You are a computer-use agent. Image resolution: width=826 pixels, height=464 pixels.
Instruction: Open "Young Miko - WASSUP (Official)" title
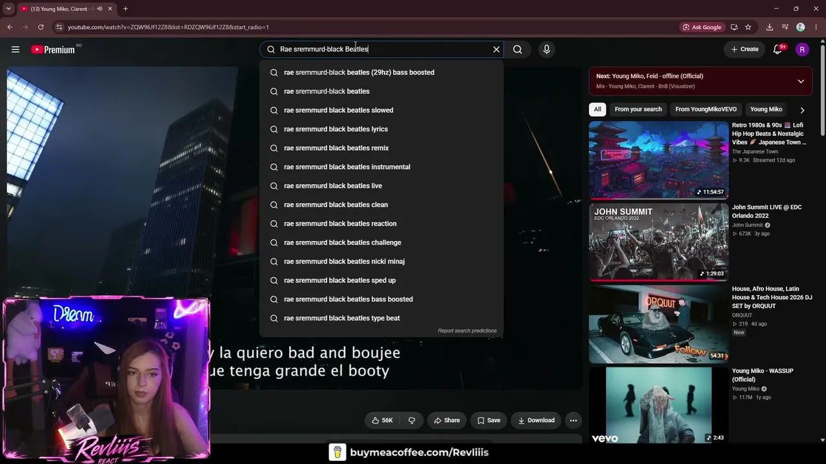tap(763, 375)
